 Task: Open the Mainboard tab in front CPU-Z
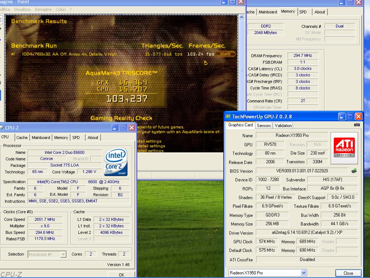pos(41,138)
